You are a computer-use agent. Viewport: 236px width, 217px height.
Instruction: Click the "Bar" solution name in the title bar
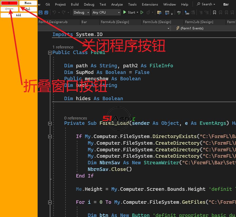(226, 4)
